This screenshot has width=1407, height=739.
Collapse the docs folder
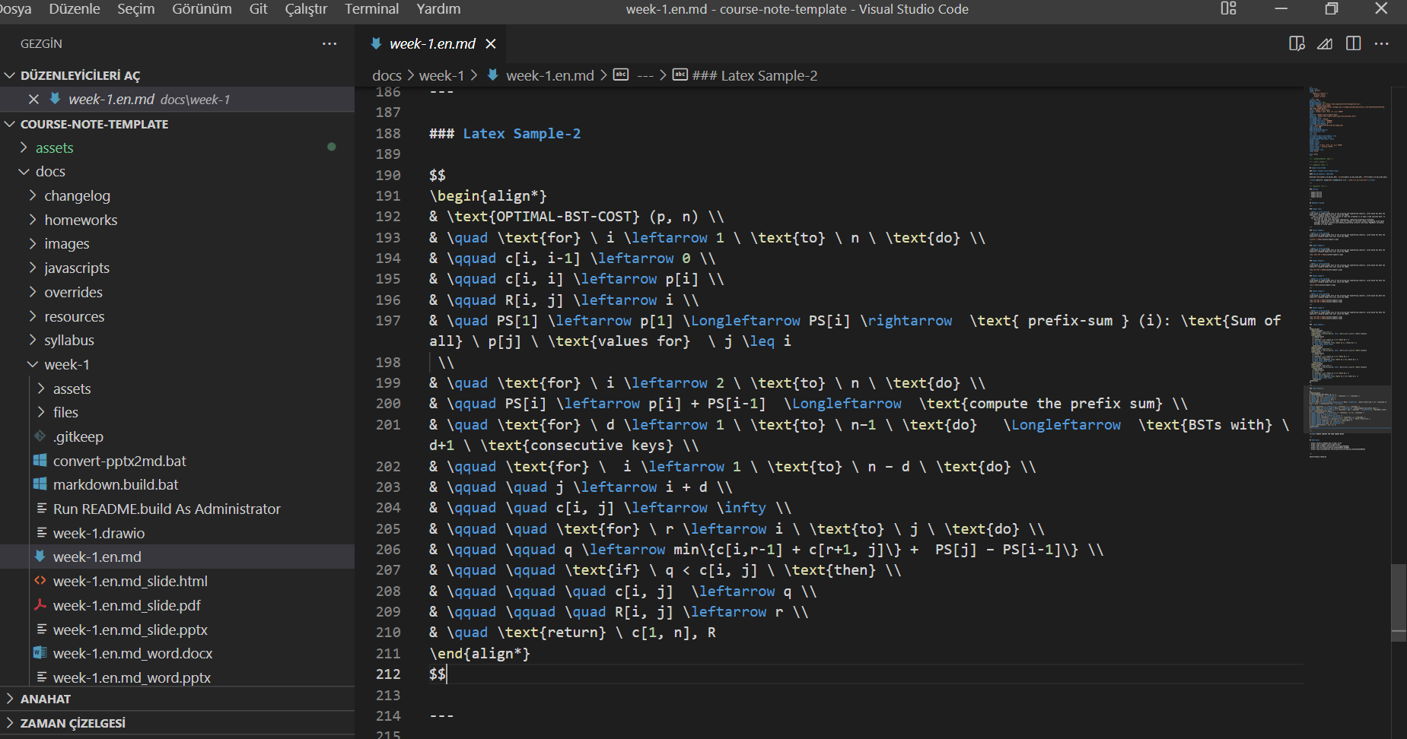coord(24,172)
